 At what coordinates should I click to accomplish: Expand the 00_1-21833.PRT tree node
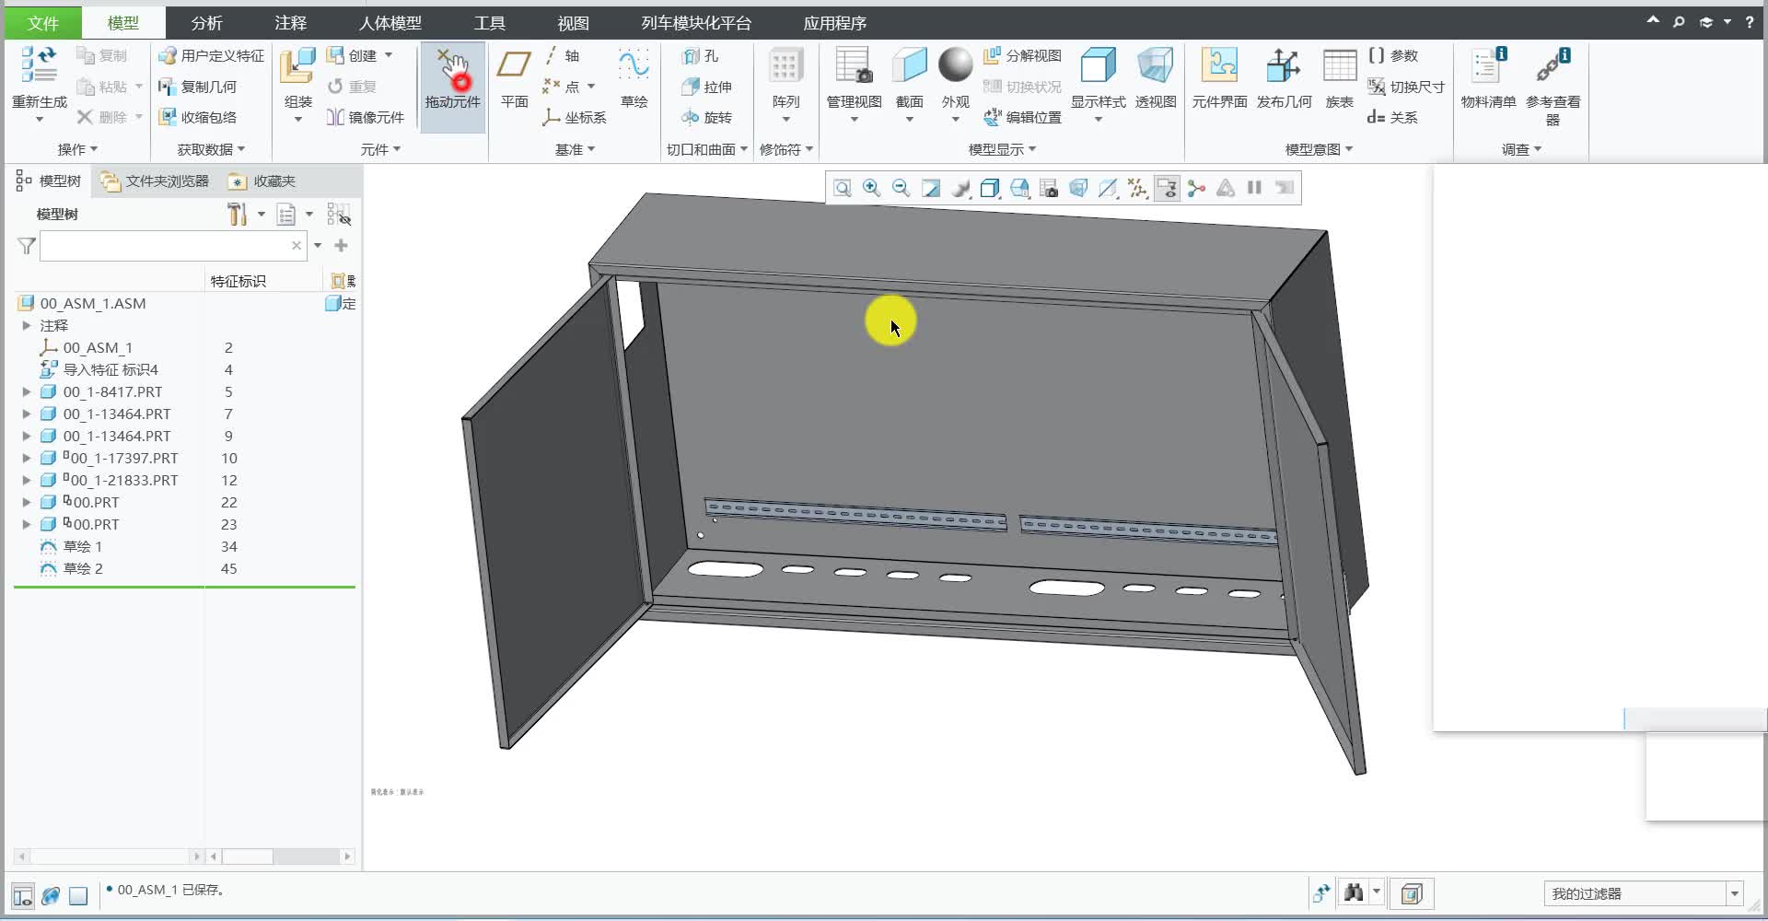click(x=27, y=480)
